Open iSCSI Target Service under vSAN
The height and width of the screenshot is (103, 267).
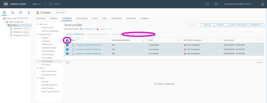pyautogui.click(x=50, y=92)
